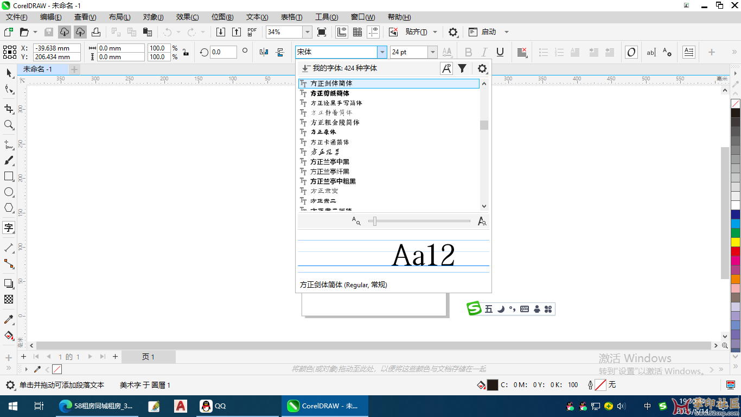
Task: Select the Interactive Fill tool
Action: [x=9, y=335]
